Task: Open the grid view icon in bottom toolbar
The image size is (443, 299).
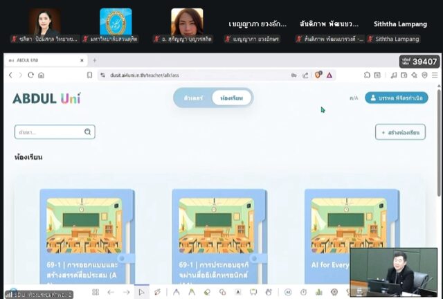Action: 96,292
